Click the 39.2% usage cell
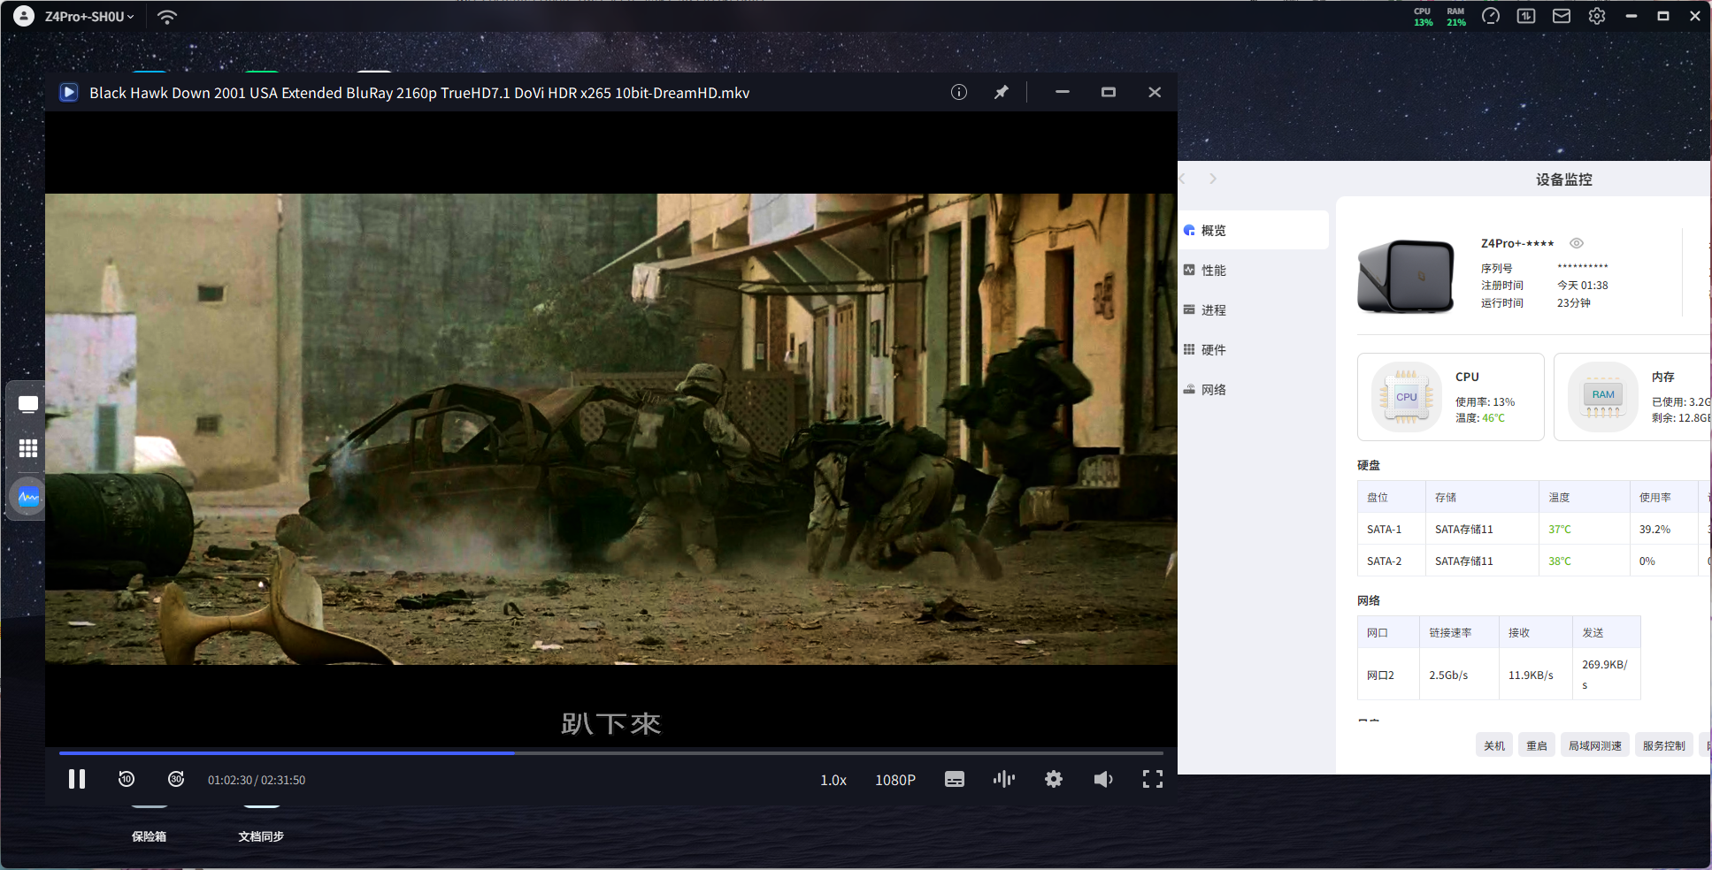Viewport: 1712px width, 870px height. click(x=1654, y=530)
